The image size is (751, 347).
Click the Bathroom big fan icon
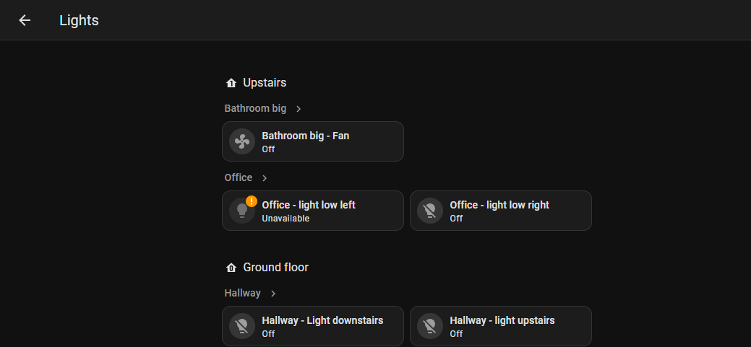242,141
